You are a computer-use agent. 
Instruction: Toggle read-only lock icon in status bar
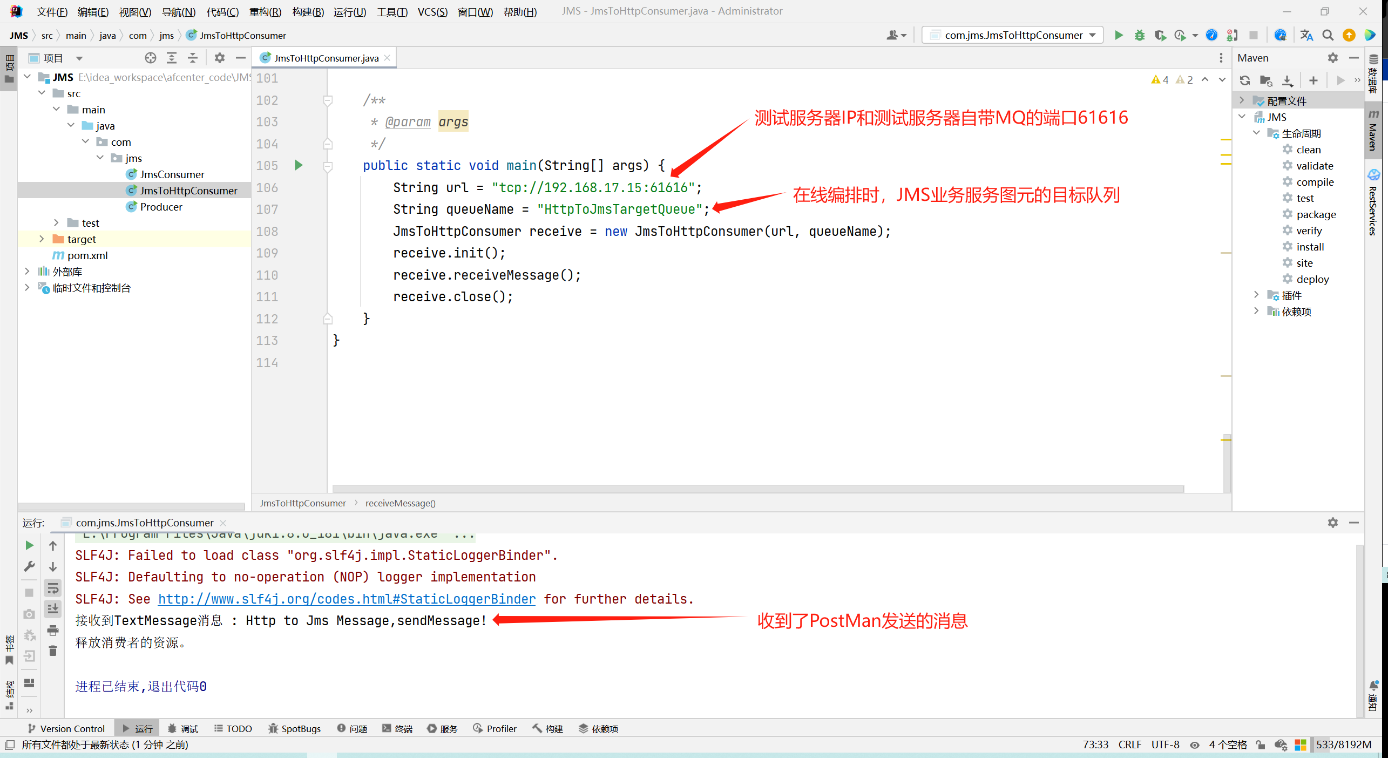[x=1260, y=745]
